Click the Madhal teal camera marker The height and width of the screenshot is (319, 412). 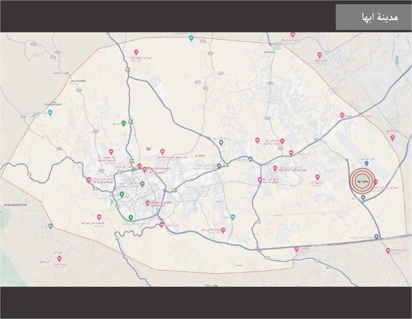click(x=233, y=217)
